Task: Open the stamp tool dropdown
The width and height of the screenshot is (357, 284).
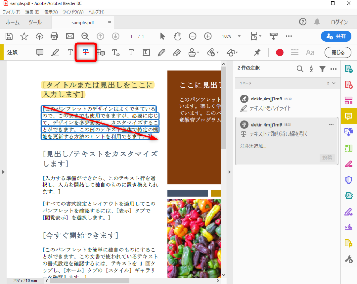Action: point(193,52)
